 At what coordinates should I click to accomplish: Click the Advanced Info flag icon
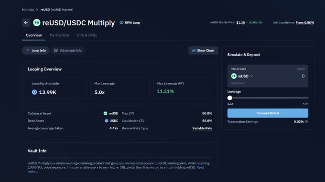click(x=56, y=51)
